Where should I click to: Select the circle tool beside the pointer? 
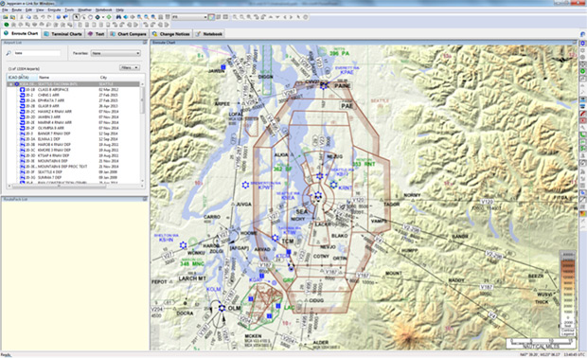91,17
